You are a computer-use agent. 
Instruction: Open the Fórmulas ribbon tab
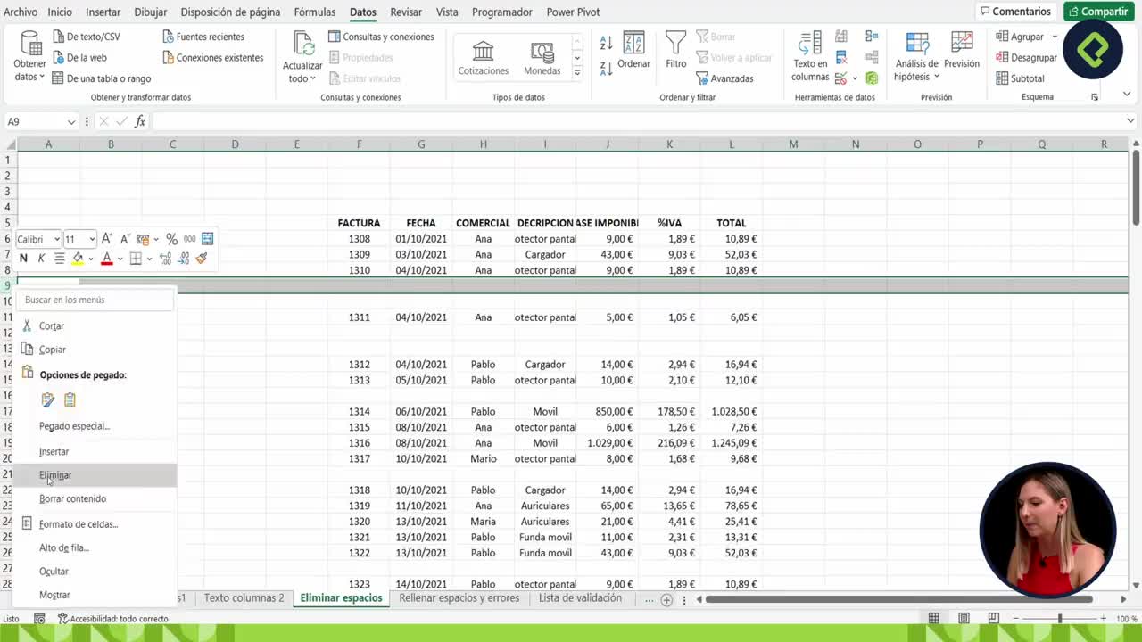pyautogui.click(x=315, y=12)
